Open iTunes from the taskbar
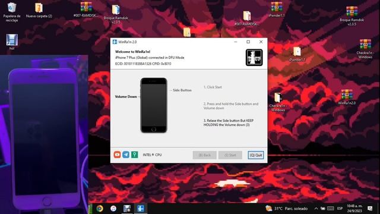This screenshot has height=214, width=380. 113,209
